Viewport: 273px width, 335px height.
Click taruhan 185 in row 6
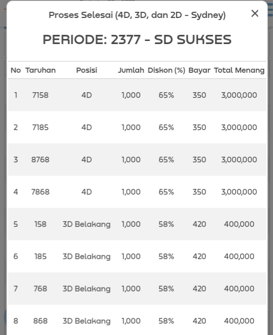pos(40,257)
